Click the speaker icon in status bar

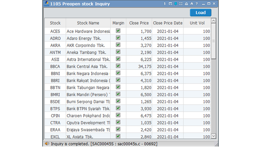click(47, 144)
